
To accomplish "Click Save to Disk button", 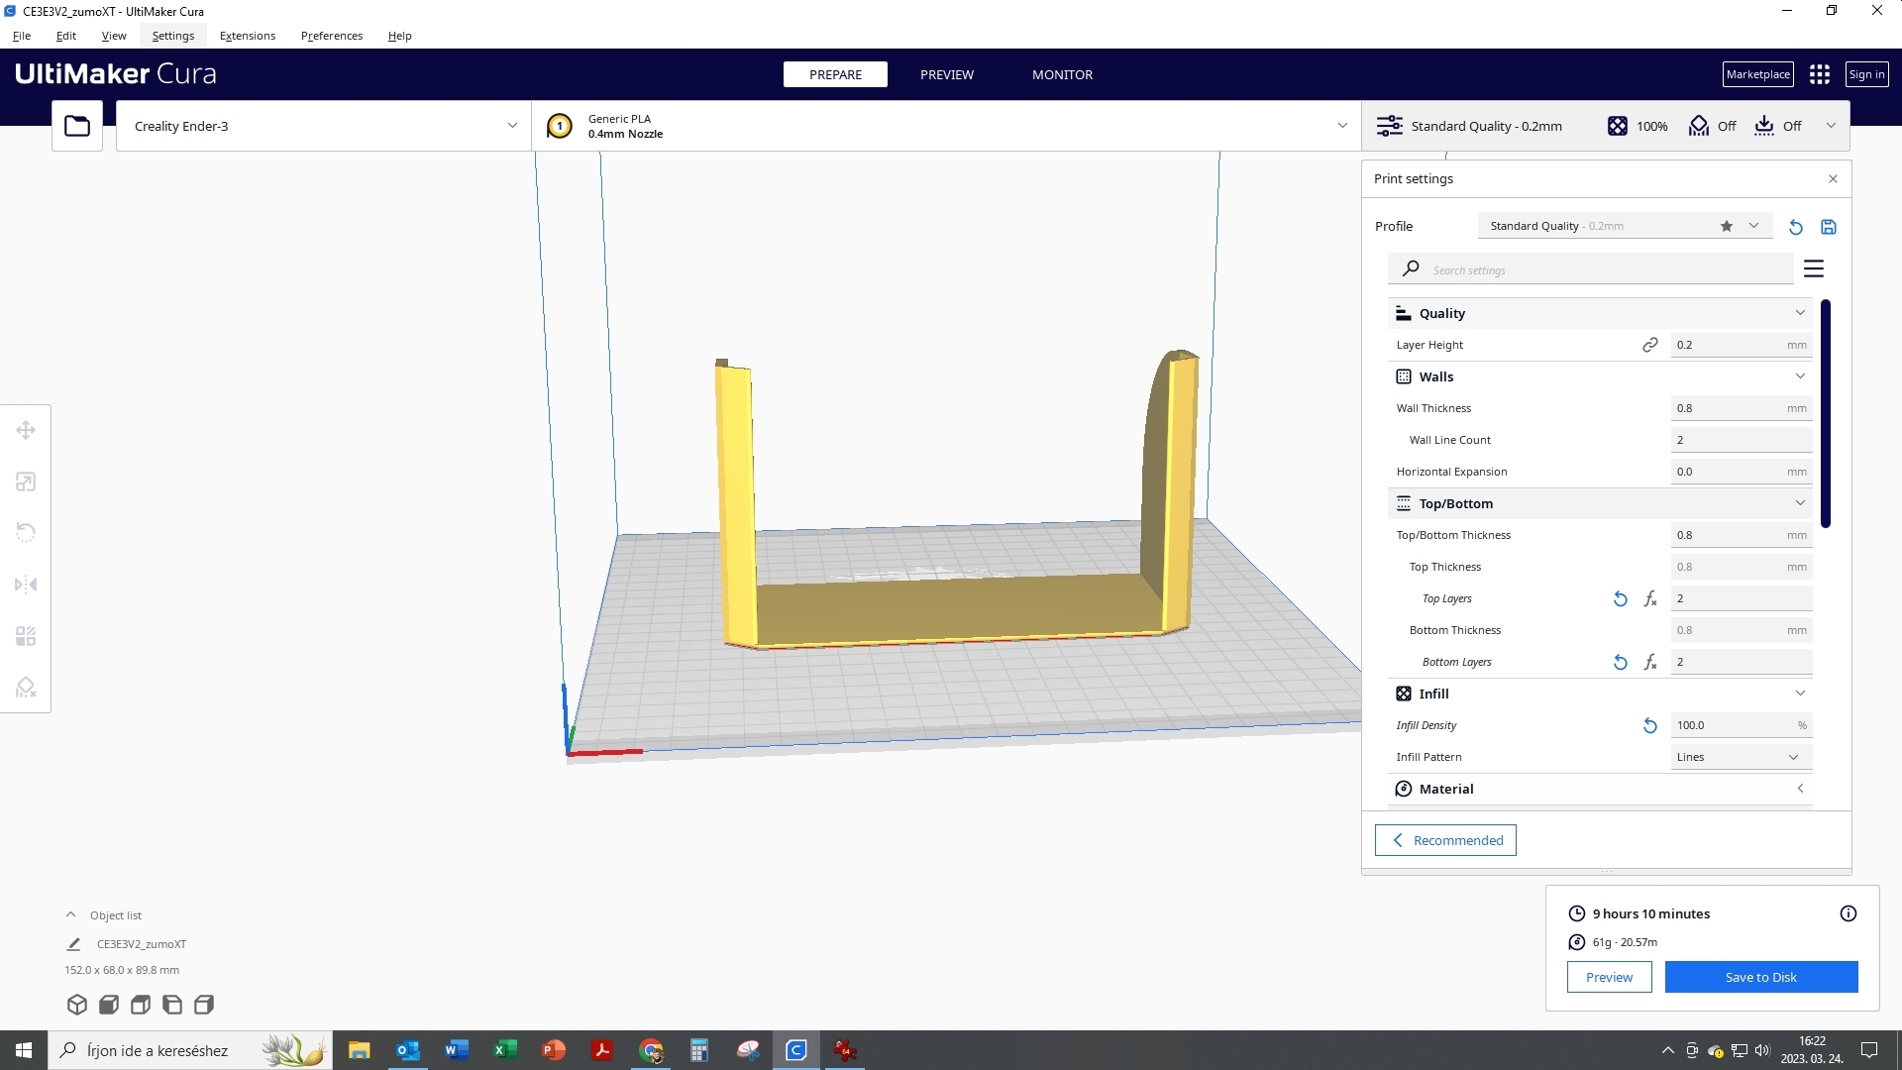I will (1761, 977).
